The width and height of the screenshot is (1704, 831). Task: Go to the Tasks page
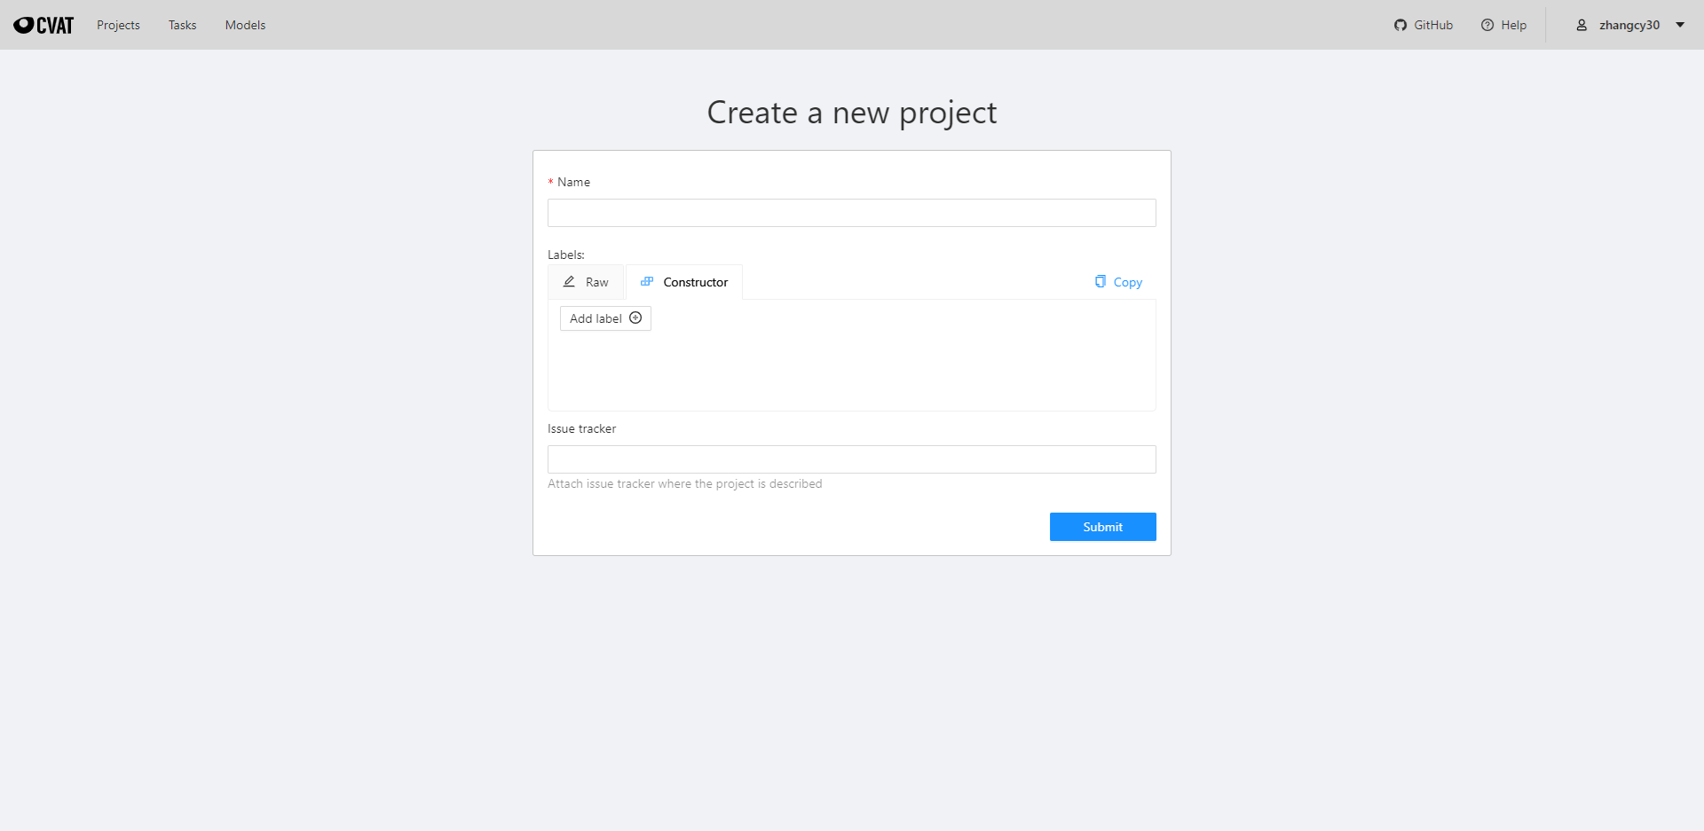[x=182, y=25]
